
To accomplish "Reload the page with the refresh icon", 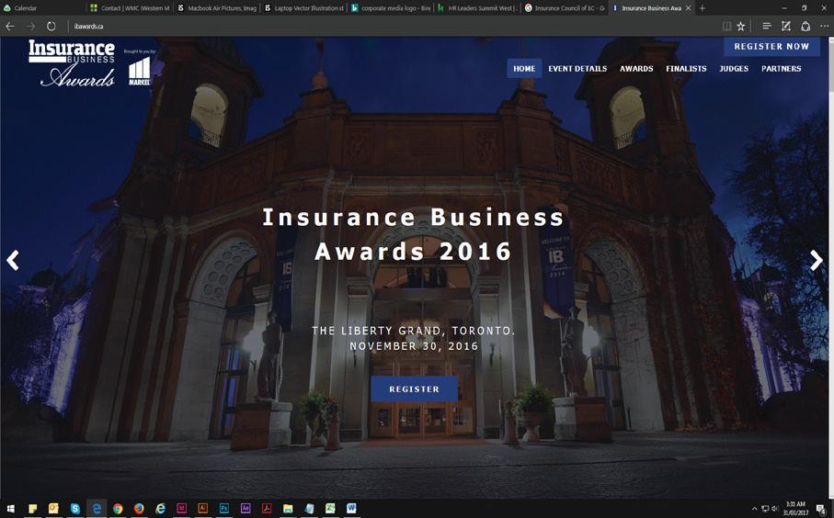I will pyautogui.click(x=51, y=26).
